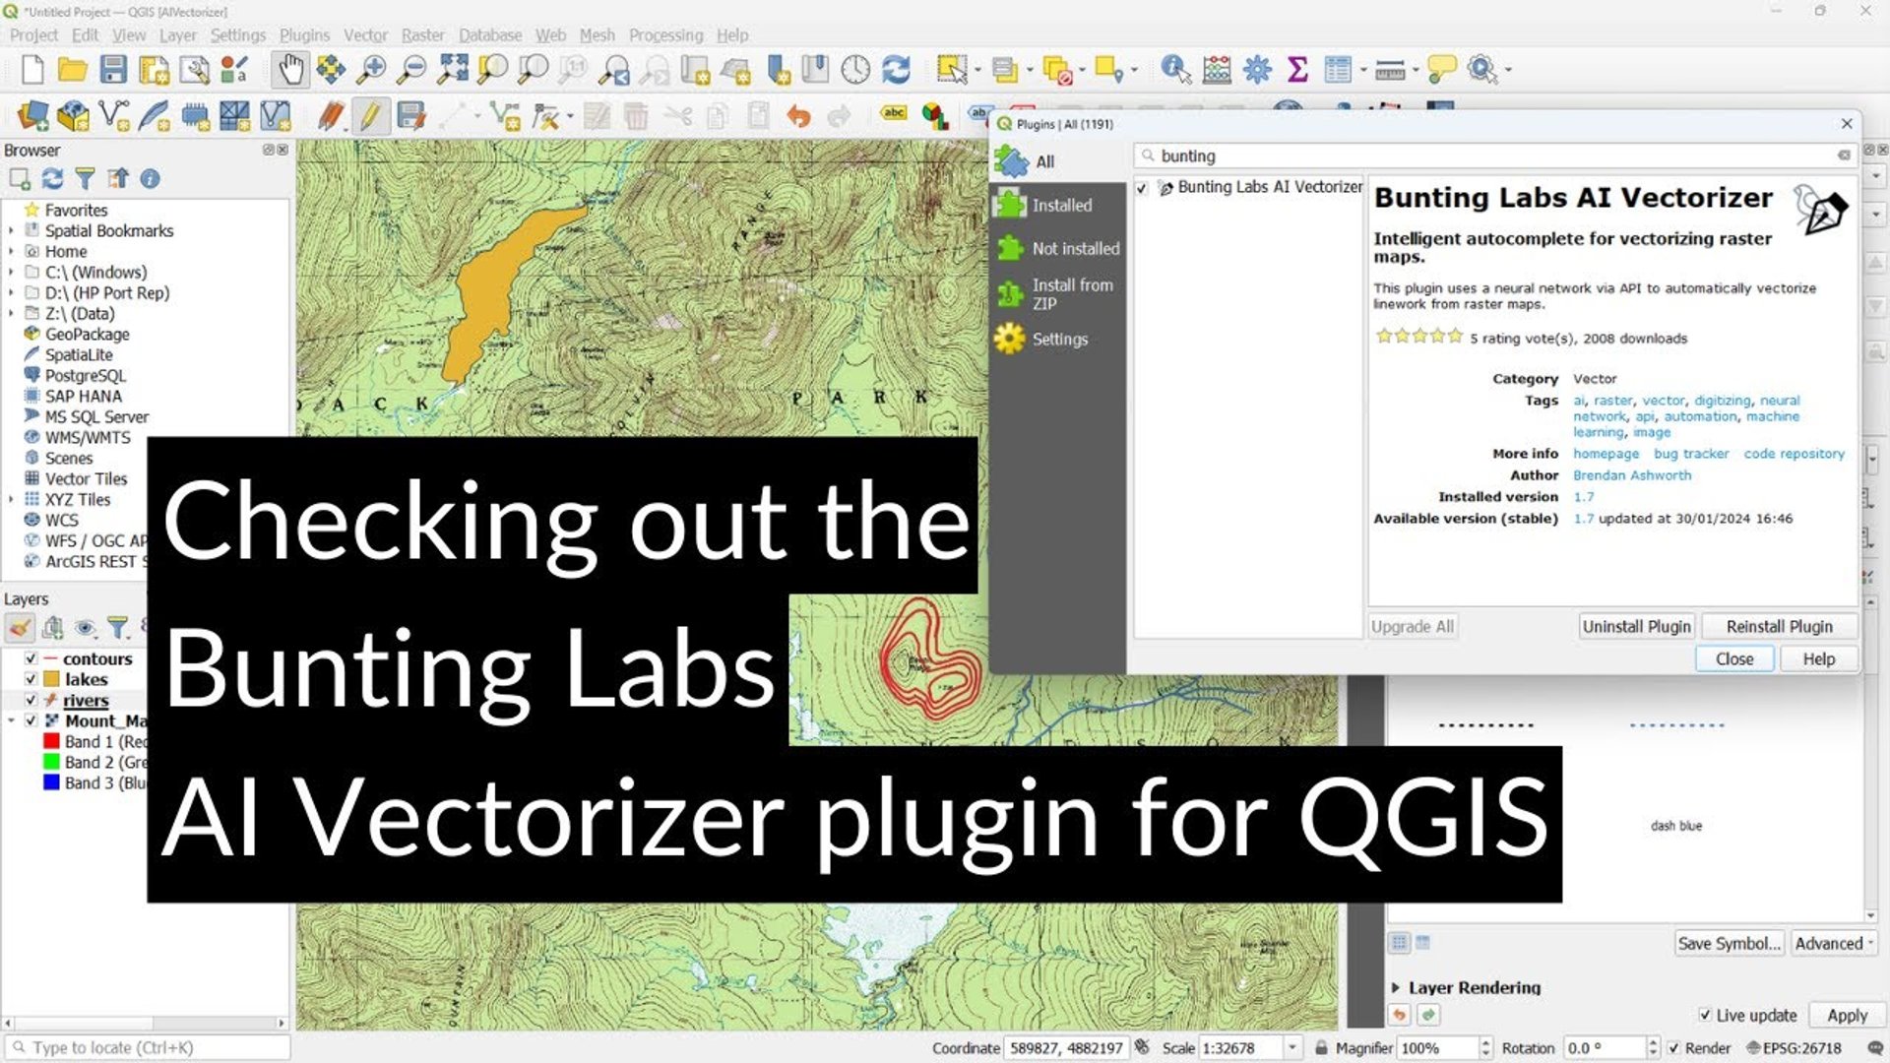Click the Help button in Plugins dialog
The image size is (1890, 1063).
click(1818, 658)
